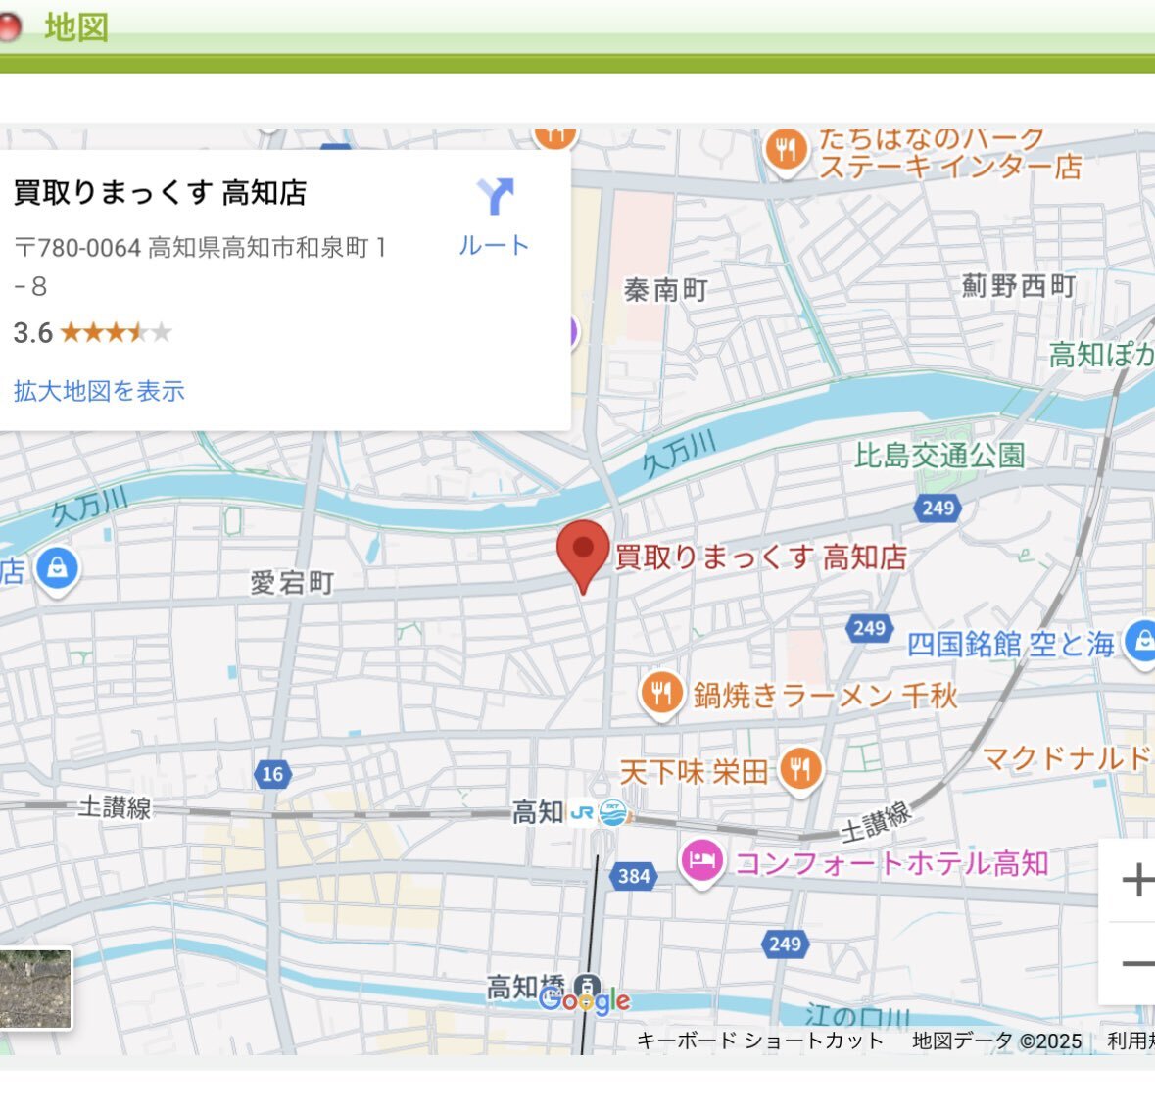Click the red bullet icon beside 地図
The height and width of the screenshot is (1114, 1155).
tap(10, 27)
